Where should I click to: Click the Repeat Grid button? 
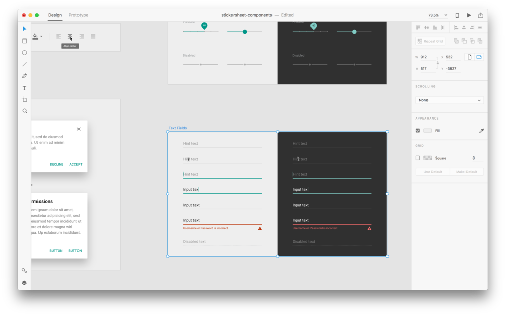(x=430, y=41)
